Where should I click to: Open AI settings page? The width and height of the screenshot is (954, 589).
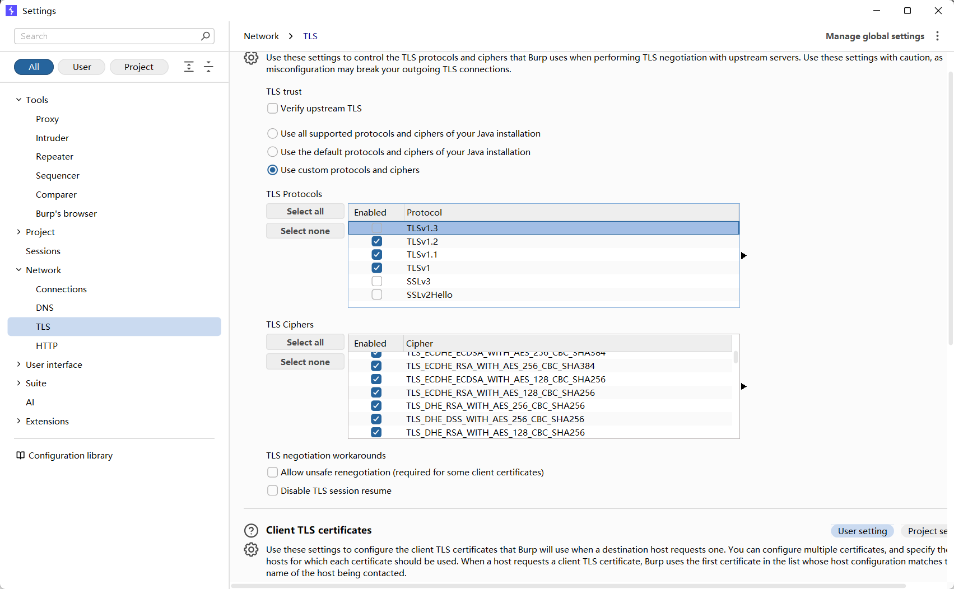coord(30,402)
